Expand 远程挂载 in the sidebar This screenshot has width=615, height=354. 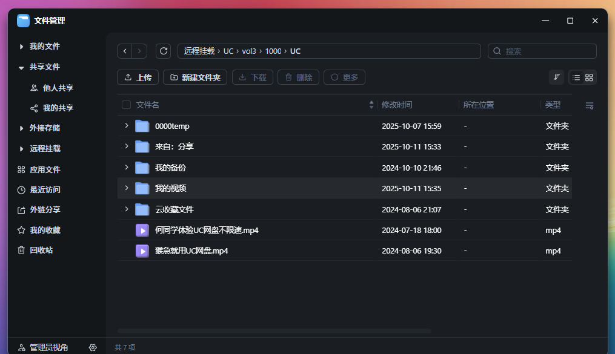21,149
